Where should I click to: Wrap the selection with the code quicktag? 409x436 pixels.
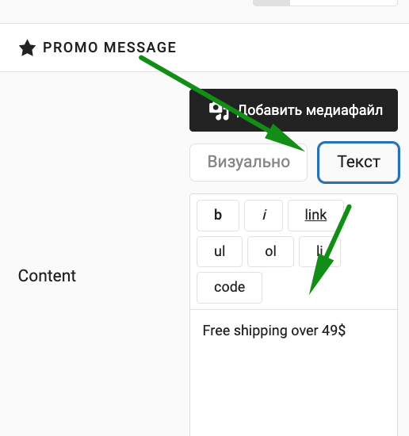229,288
